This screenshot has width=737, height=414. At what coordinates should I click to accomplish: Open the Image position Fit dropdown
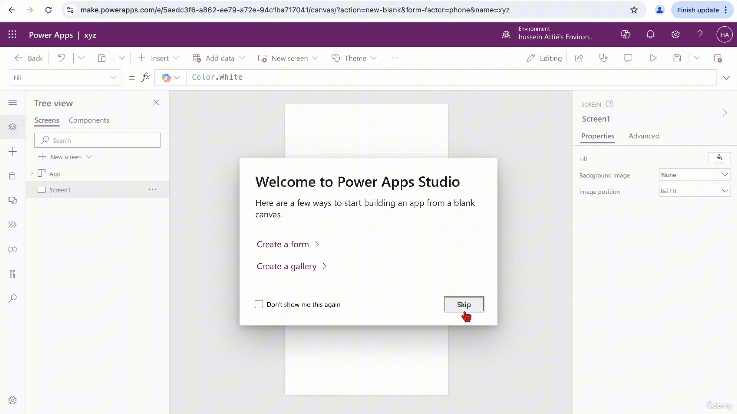click(x=694, y=191)
